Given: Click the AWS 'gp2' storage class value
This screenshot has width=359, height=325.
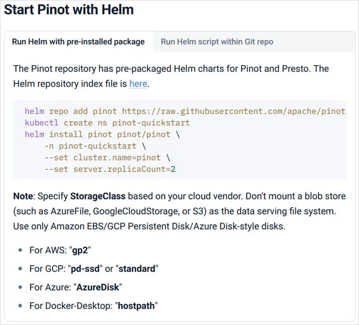Looking at the screenshot, I should [81, 250].
